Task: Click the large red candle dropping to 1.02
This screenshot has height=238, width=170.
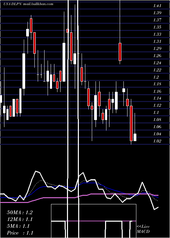Action: (x=131, y=123)
